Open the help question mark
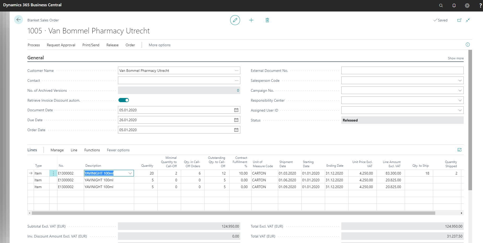Viewport: 483px width, 243px height. click(x=480, y=5)
